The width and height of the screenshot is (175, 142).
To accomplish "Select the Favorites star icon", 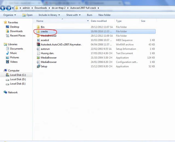I will [x=5, y=22].
